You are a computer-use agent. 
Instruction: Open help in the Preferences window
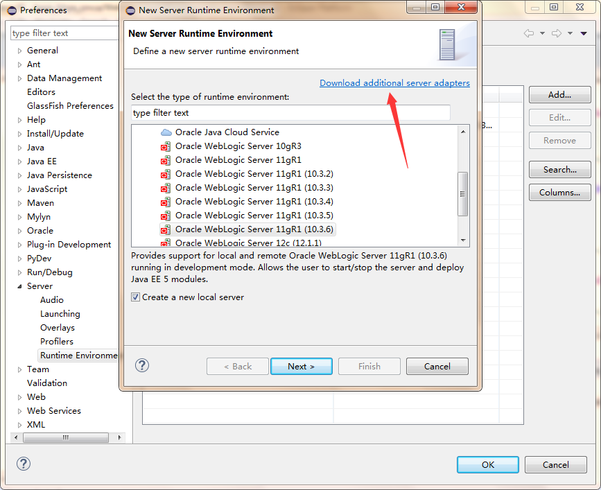[24, 464]
